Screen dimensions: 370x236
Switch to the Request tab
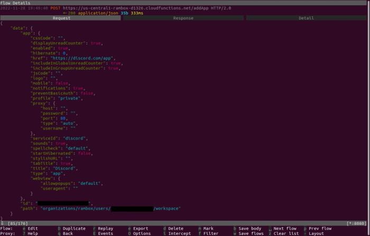tap(61, 18)
